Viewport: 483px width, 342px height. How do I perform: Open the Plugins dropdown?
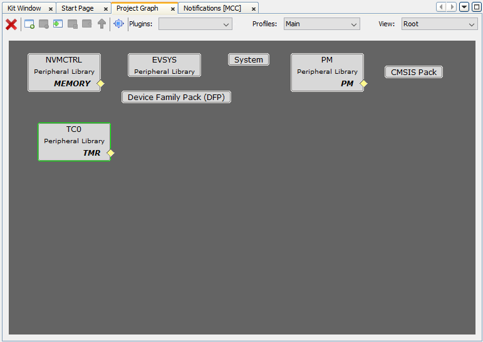(195, 24)
